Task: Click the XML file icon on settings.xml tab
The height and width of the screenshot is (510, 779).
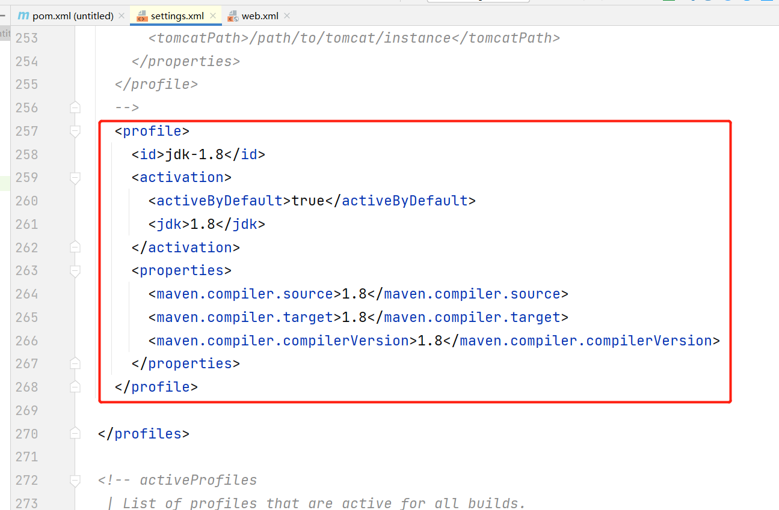Action: coord(141,16)
